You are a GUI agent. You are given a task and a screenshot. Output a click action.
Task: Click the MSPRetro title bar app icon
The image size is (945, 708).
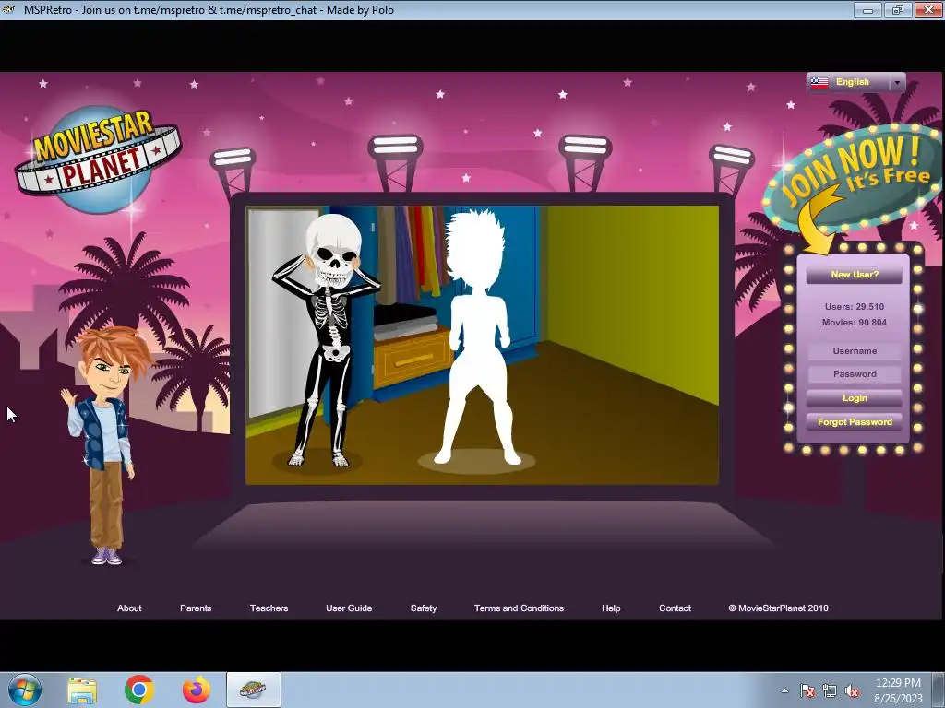9,9
